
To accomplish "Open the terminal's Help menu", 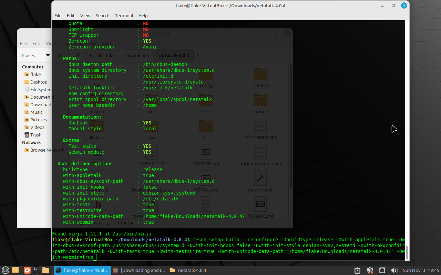I will tap(143, 15).
